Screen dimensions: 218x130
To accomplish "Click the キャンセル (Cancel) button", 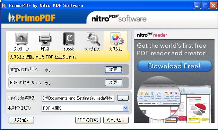I will point(116,120).
